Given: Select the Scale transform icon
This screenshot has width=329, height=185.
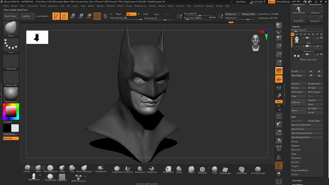Looking at the screenshot, I should pyautogui.click(x=81, y=16).
